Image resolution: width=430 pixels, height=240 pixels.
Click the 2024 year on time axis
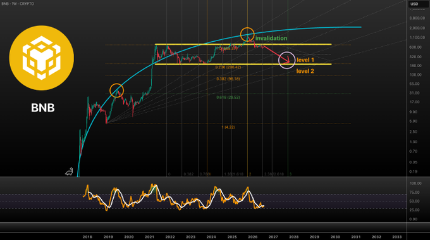coord(211,237)
